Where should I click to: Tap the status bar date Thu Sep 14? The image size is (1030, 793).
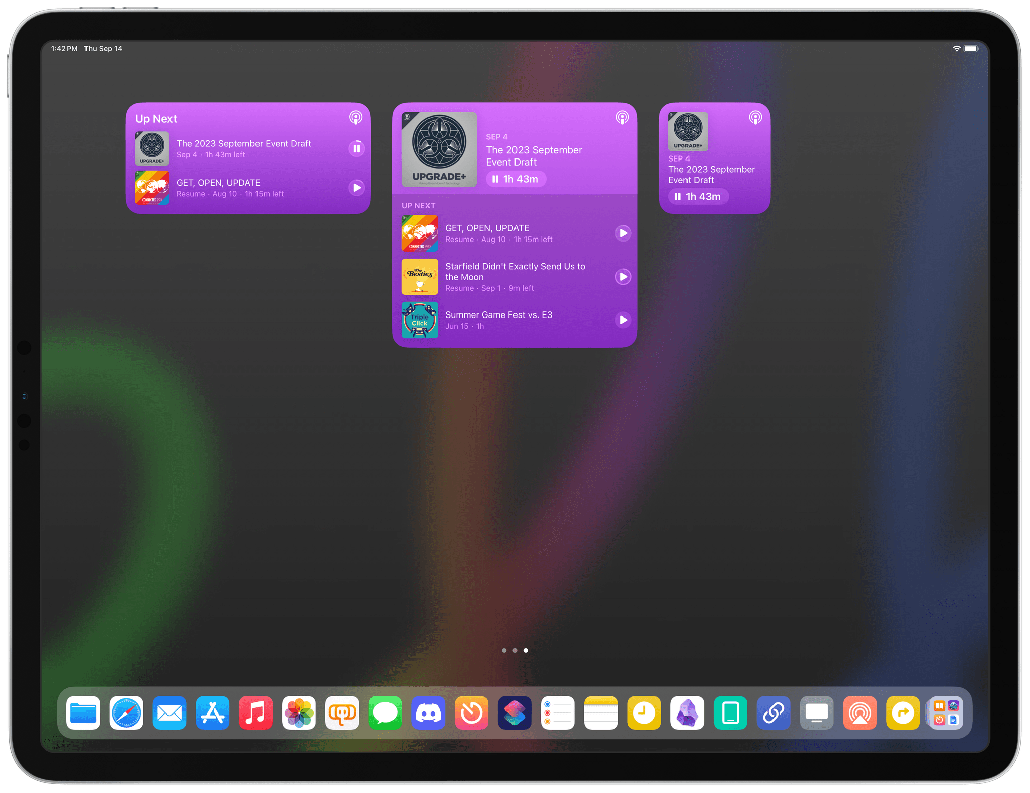point(103,49)
